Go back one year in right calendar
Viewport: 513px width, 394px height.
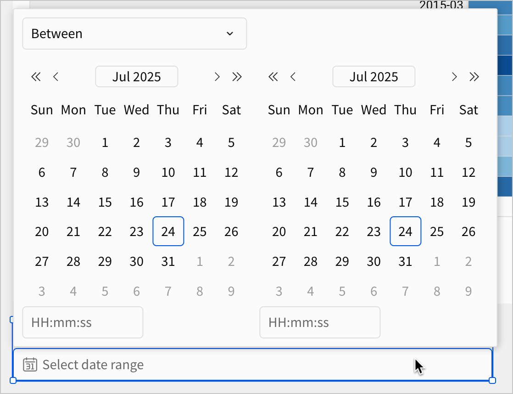click(x=273, y=77)
